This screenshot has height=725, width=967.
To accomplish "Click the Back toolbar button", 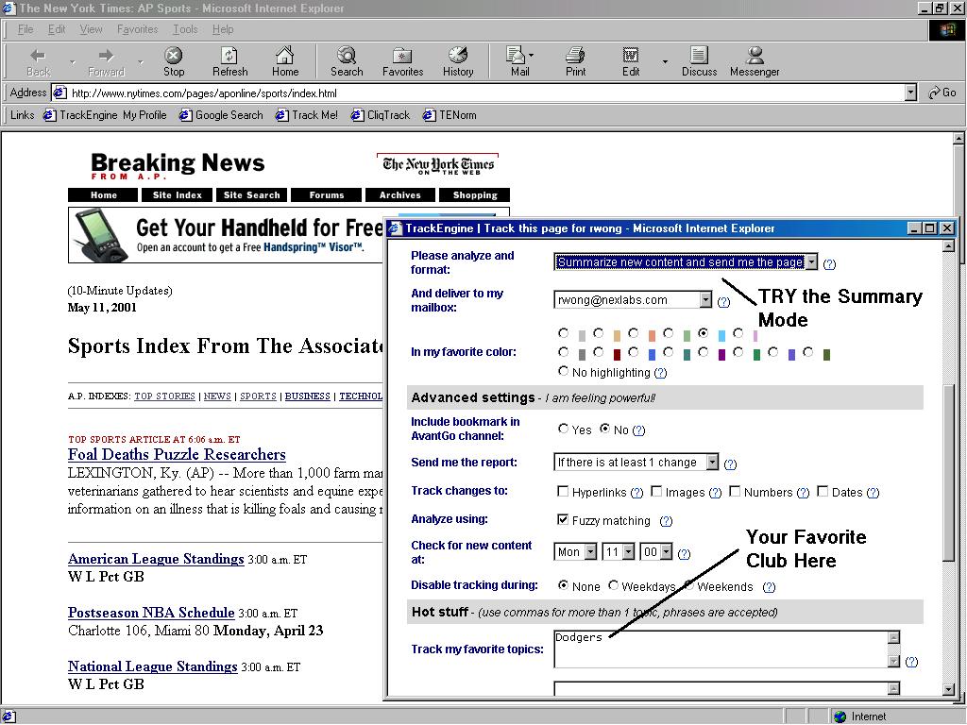I will pos(38,61).
